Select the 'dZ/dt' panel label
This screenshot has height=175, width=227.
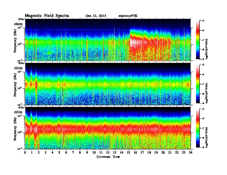tap(18, 112)
